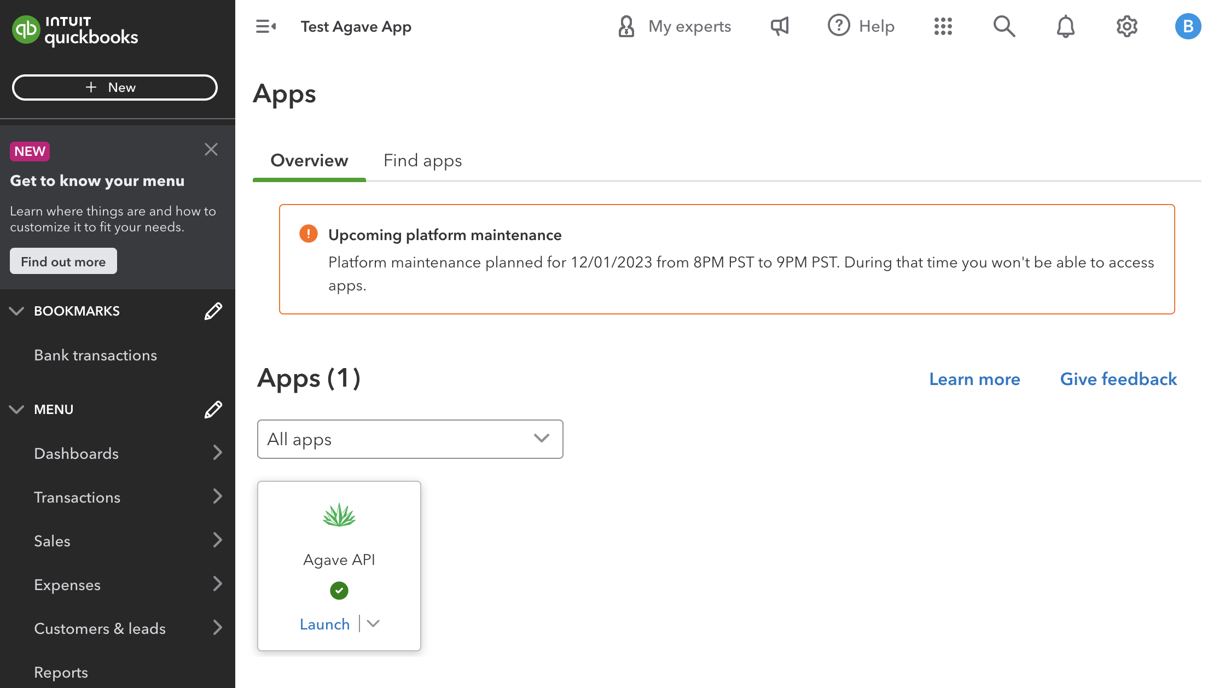Click the search magnifier icon
The height and width of the screenshot is (688, 1219).
pos(1005,26)
